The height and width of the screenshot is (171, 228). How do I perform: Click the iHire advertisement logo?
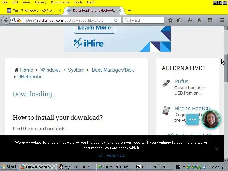89,43
